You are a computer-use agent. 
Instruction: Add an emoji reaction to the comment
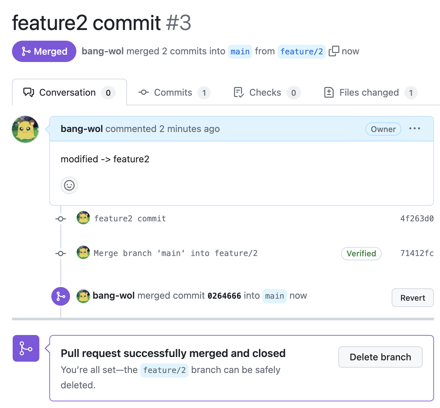pyautogui.click(x=69, y=185)
